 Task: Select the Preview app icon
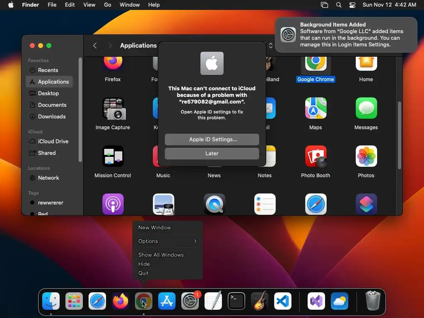coord(163,204)
